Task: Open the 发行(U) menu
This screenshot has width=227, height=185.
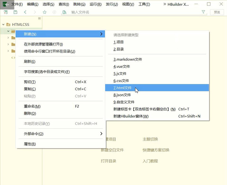Action: [112, 4]
